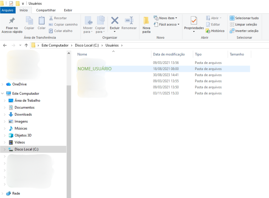
Task: Open Propriedades from the ribbon
Action: 194,24
